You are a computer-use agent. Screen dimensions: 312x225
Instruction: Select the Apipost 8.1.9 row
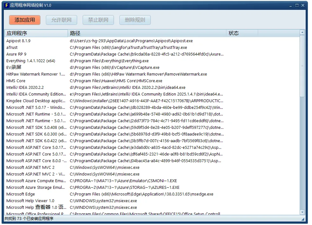coord(152,41)
